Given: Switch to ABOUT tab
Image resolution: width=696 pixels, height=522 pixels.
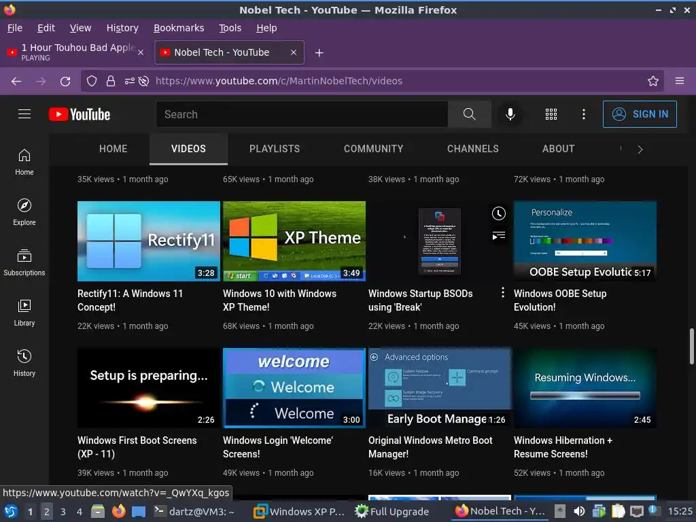Looking at the screenshot, I should pyautogui.click(x=558, y=149).
